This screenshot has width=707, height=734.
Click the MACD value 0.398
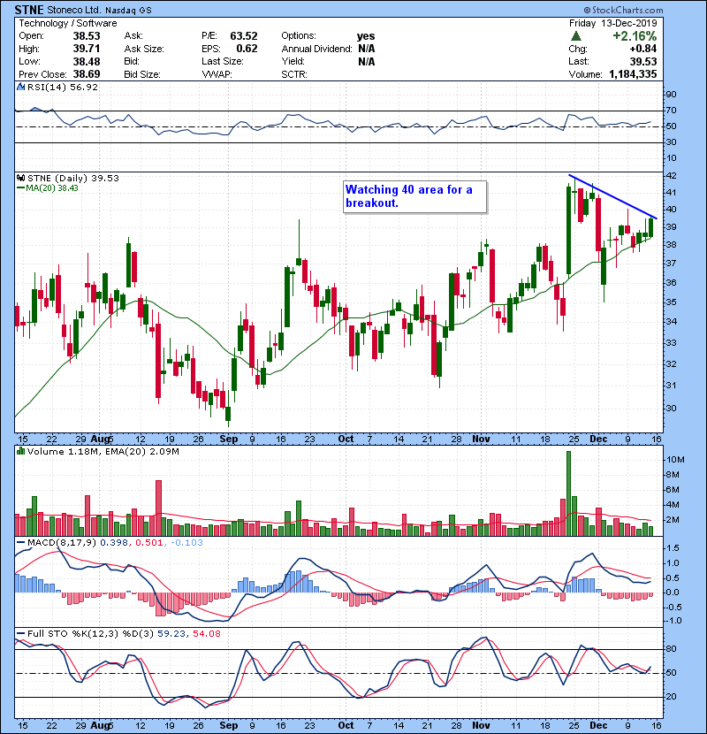(114, 543)
